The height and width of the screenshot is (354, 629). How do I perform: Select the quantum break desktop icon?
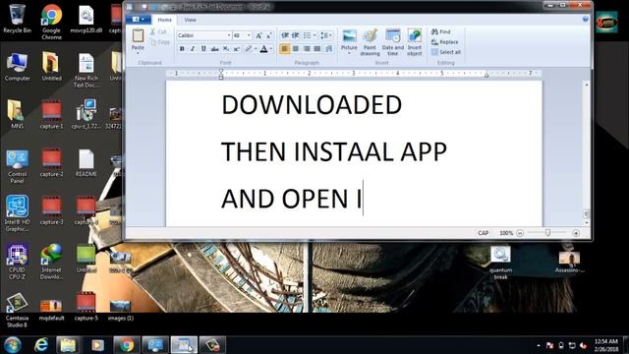click(x=500, y=263)
